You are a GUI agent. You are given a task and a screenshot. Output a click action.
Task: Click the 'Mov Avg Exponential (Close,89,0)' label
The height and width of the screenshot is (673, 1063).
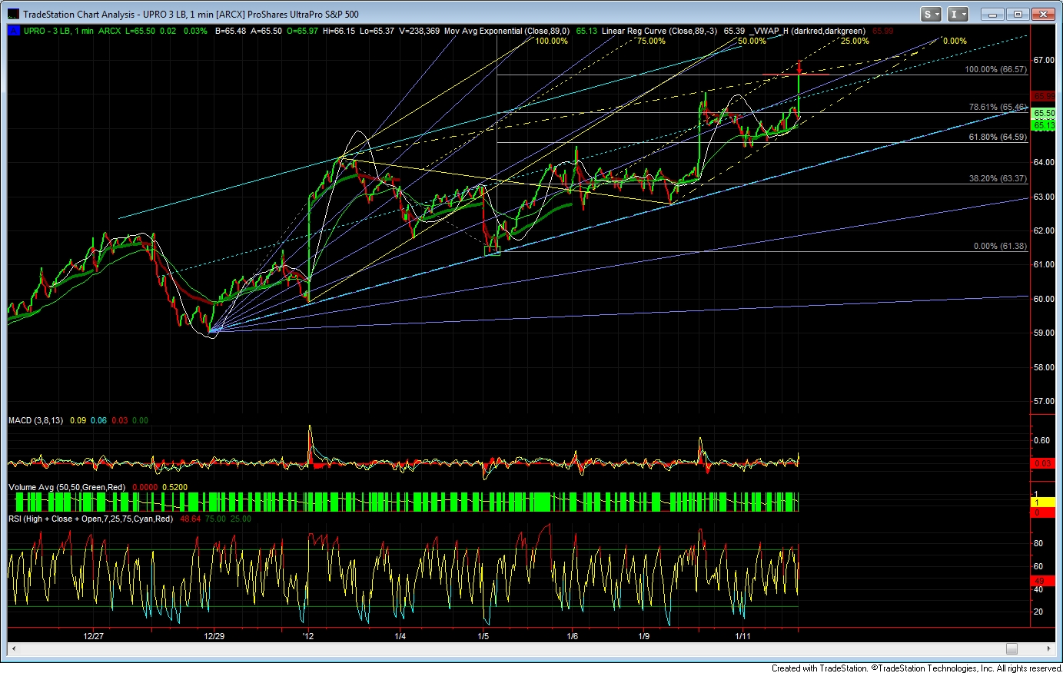[507, 31]
